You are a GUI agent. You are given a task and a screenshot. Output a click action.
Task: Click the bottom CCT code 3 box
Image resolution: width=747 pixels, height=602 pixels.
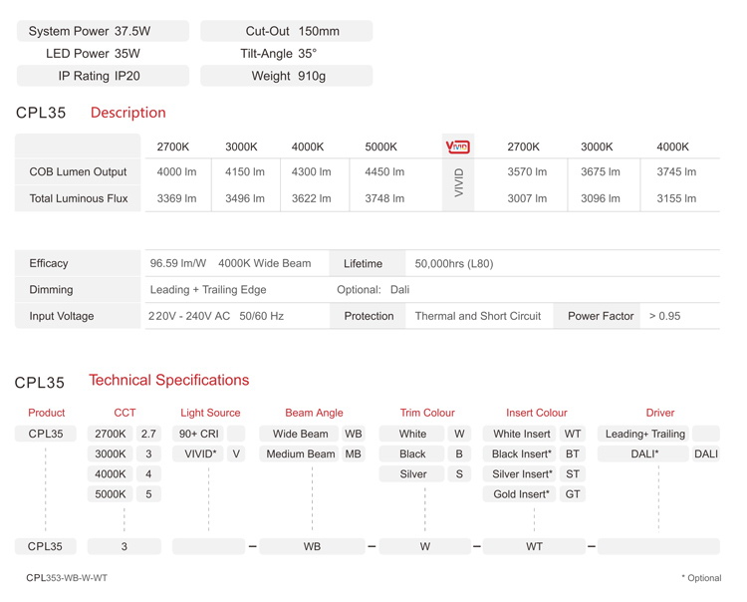coord(124,546)
